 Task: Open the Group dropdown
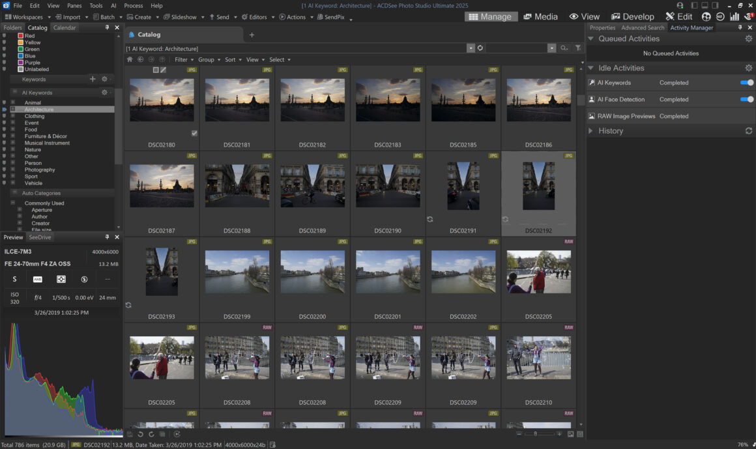pos(209,60)
